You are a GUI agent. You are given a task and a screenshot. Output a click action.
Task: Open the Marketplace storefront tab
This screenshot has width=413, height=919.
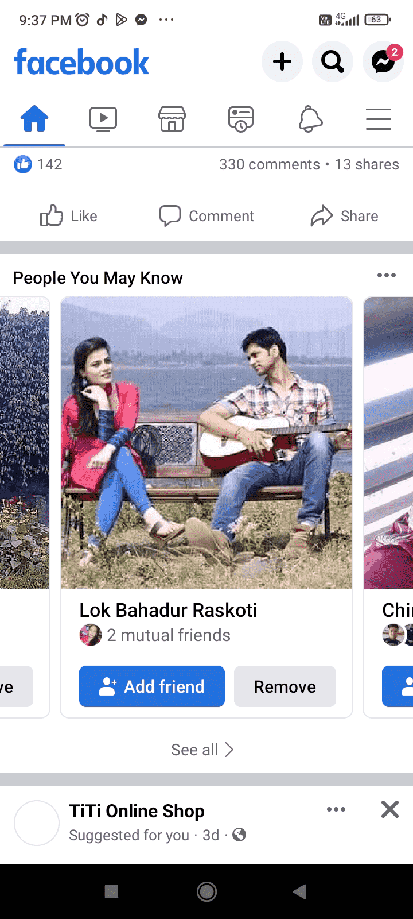pos(172,119)
